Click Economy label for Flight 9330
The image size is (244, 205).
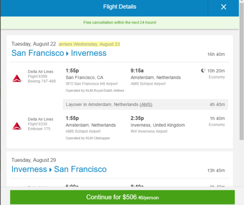tap(217, 125)
